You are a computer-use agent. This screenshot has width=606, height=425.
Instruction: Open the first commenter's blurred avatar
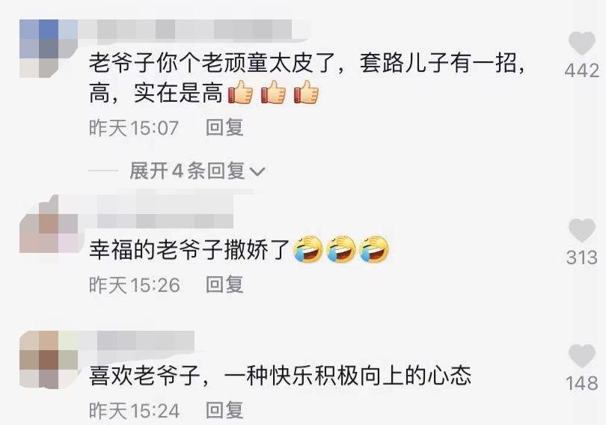coord(49,49)
